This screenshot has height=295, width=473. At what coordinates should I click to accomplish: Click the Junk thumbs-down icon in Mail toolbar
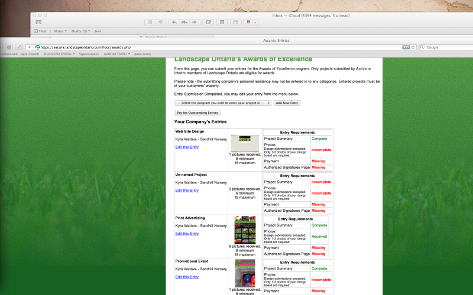tap(160, 22)
